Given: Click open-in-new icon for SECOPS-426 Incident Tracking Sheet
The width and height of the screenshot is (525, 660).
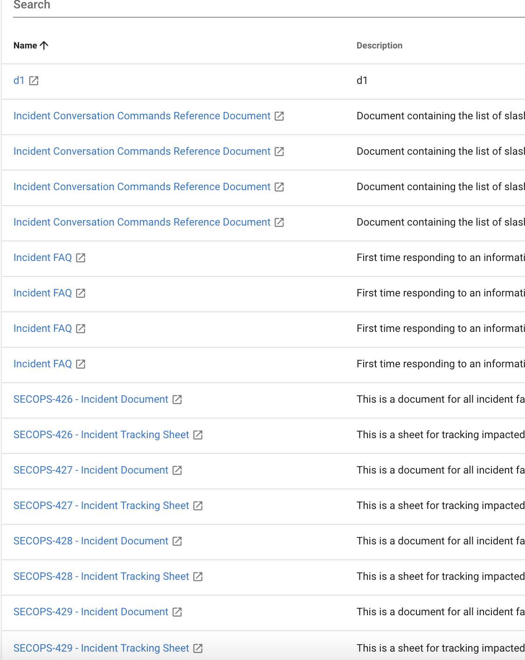Looking at the screenshot, I should click(198, 435).
